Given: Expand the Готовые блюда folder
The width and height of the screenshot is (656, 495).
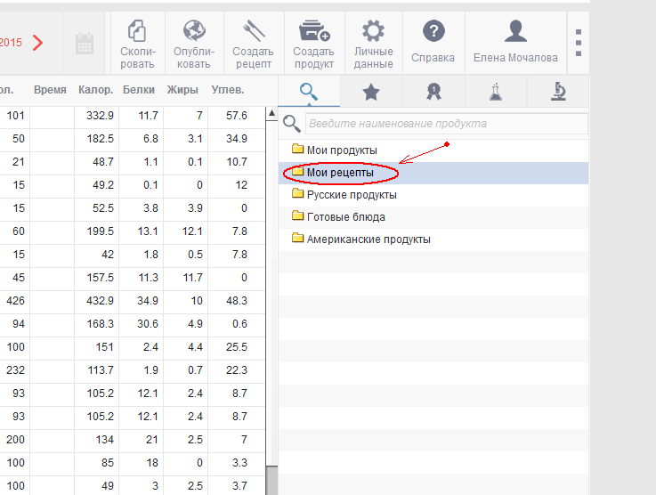Looking at the screenshot, I should (345, 217).
